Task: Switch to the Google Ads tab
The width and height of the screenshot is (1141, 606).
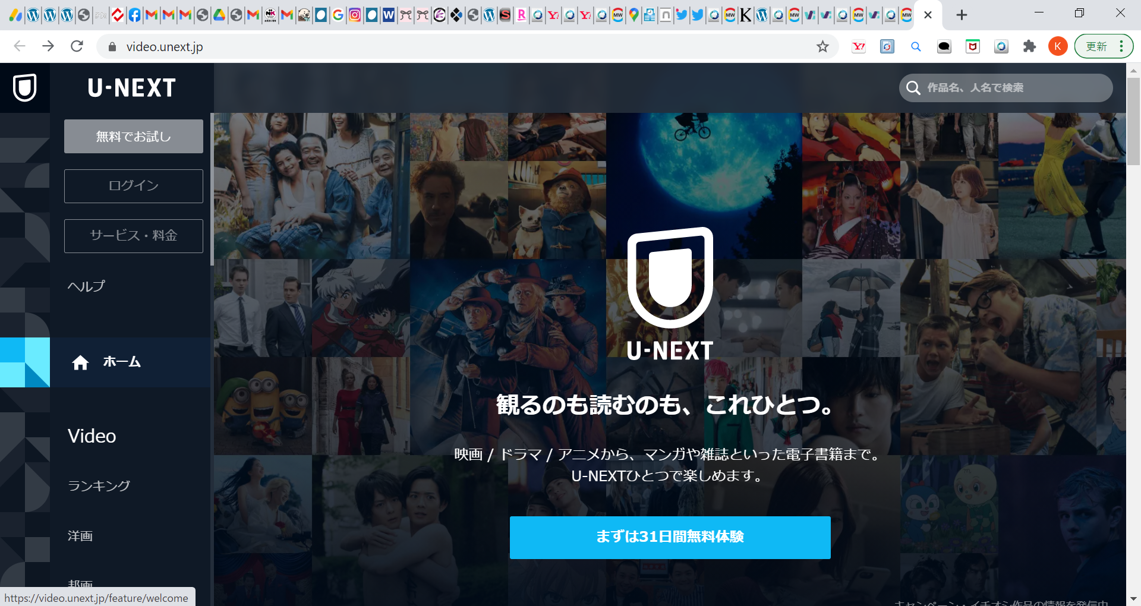Action: [x=15, y=15]
